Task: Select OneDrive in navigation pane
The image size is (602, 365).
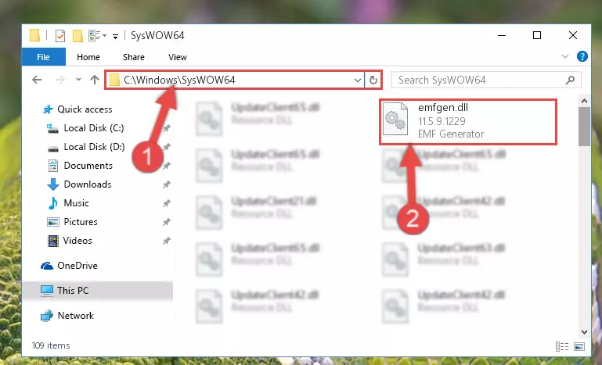Action: point(78,265)
